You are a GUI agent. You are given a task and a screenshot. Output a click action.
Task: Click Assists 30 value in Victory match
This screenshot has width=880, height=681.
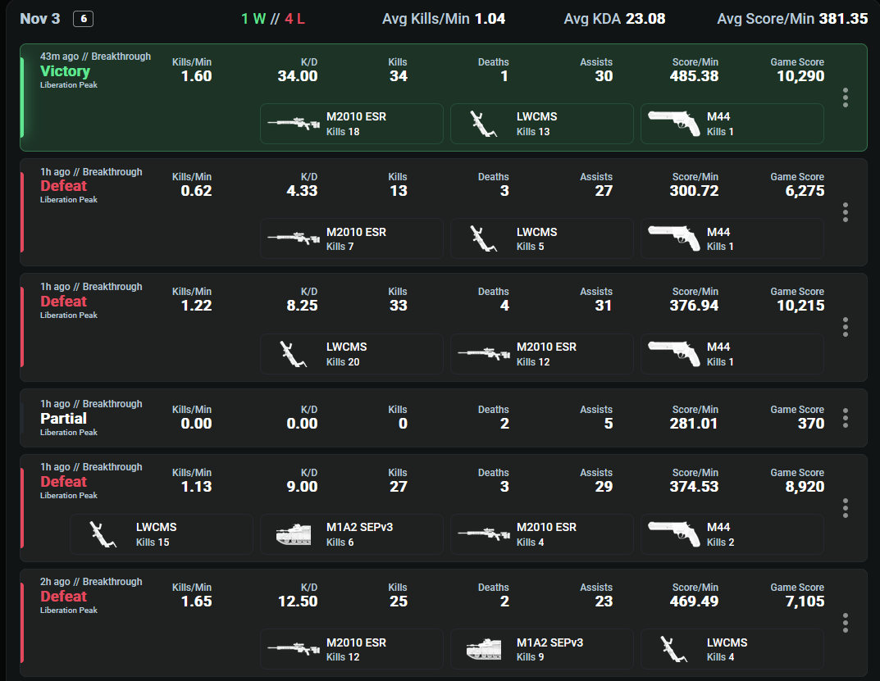tap(604, 76)
